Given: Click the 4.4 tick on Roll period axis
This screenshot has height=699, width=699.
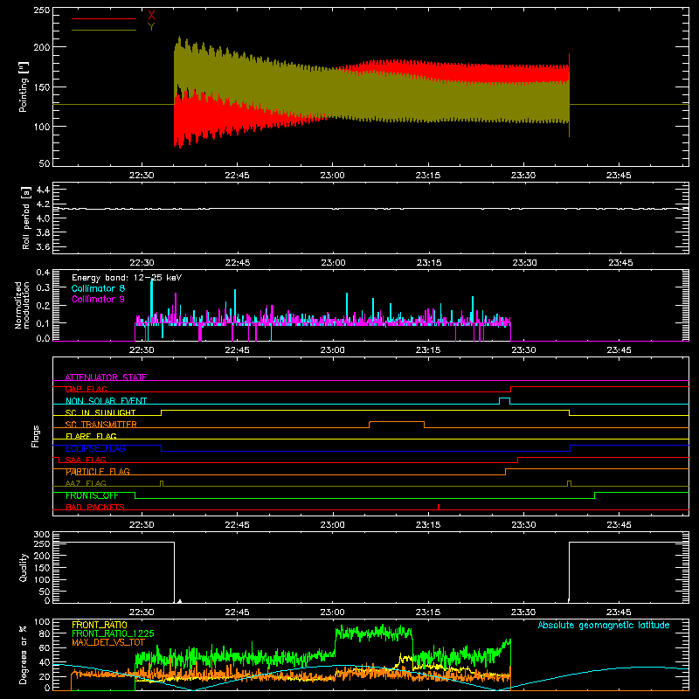Looking at the screenshot, I should click(x=43, y=190).
